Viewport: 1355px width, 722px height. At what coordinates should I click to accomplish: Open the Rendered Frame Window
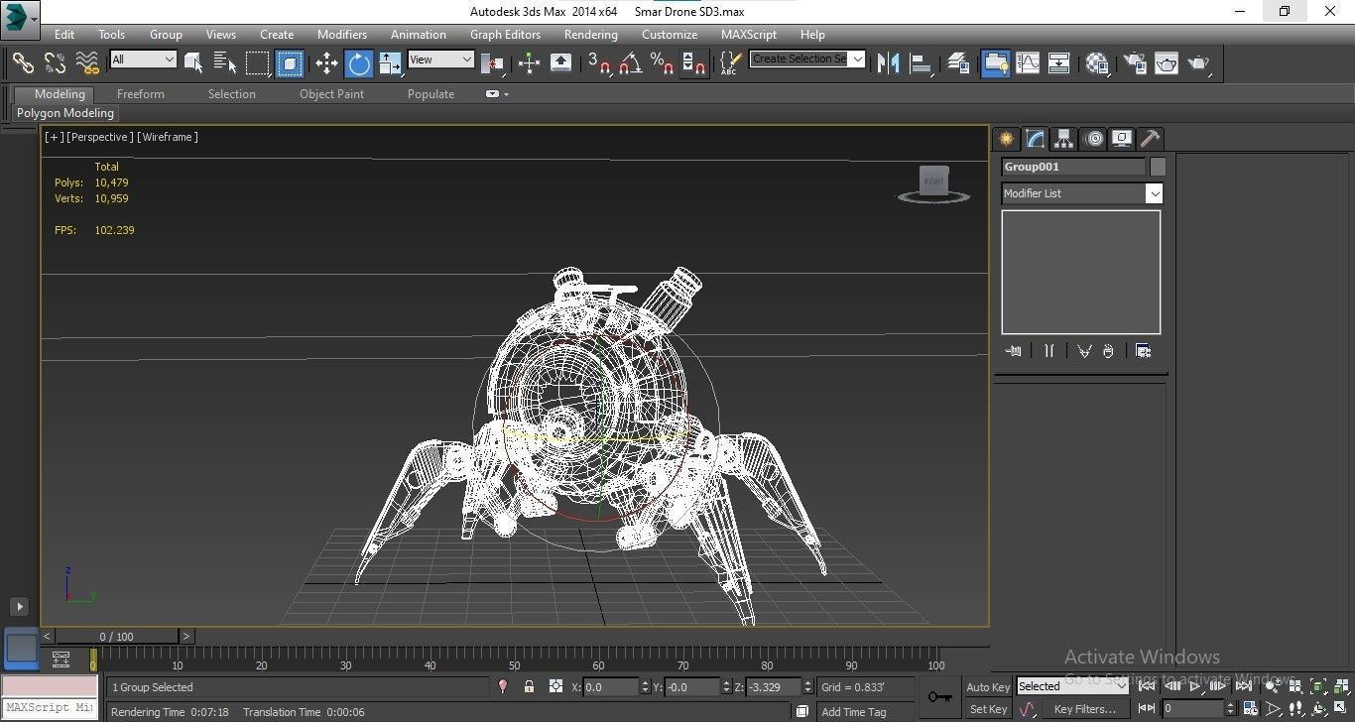(x=1167, y=63)
